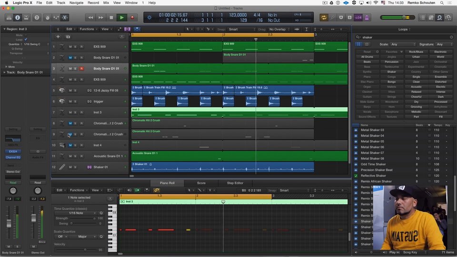This screenshot has height=257, width=457.
Task: Open the Quick Help question mark button
Action: coord(37,18)
